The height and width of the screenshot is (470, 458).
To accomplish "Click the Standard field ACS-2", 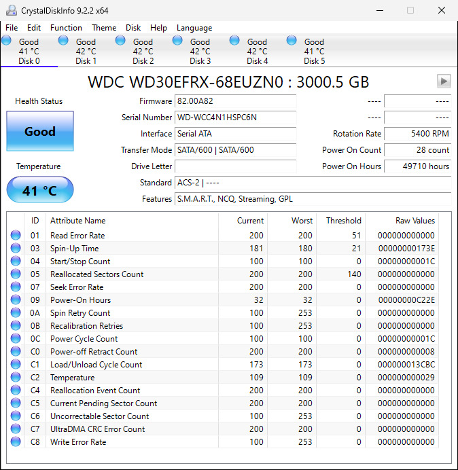I will pos(313,183).
